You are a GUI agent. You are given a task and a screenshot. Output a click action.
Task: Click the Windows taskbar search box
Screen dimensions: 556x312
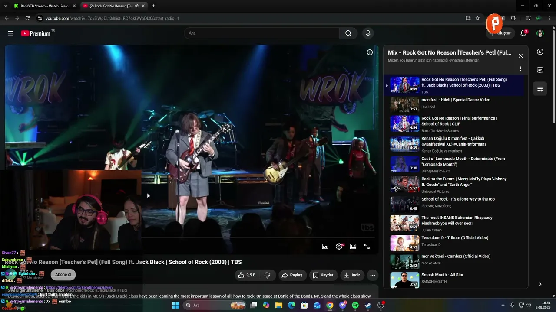pos(215,305)
